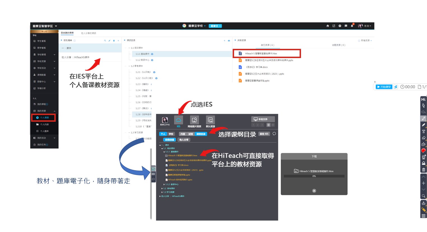Expand 1.1.2 教研中心 tree node
427x232 pixels.
[x=164, y=184]
